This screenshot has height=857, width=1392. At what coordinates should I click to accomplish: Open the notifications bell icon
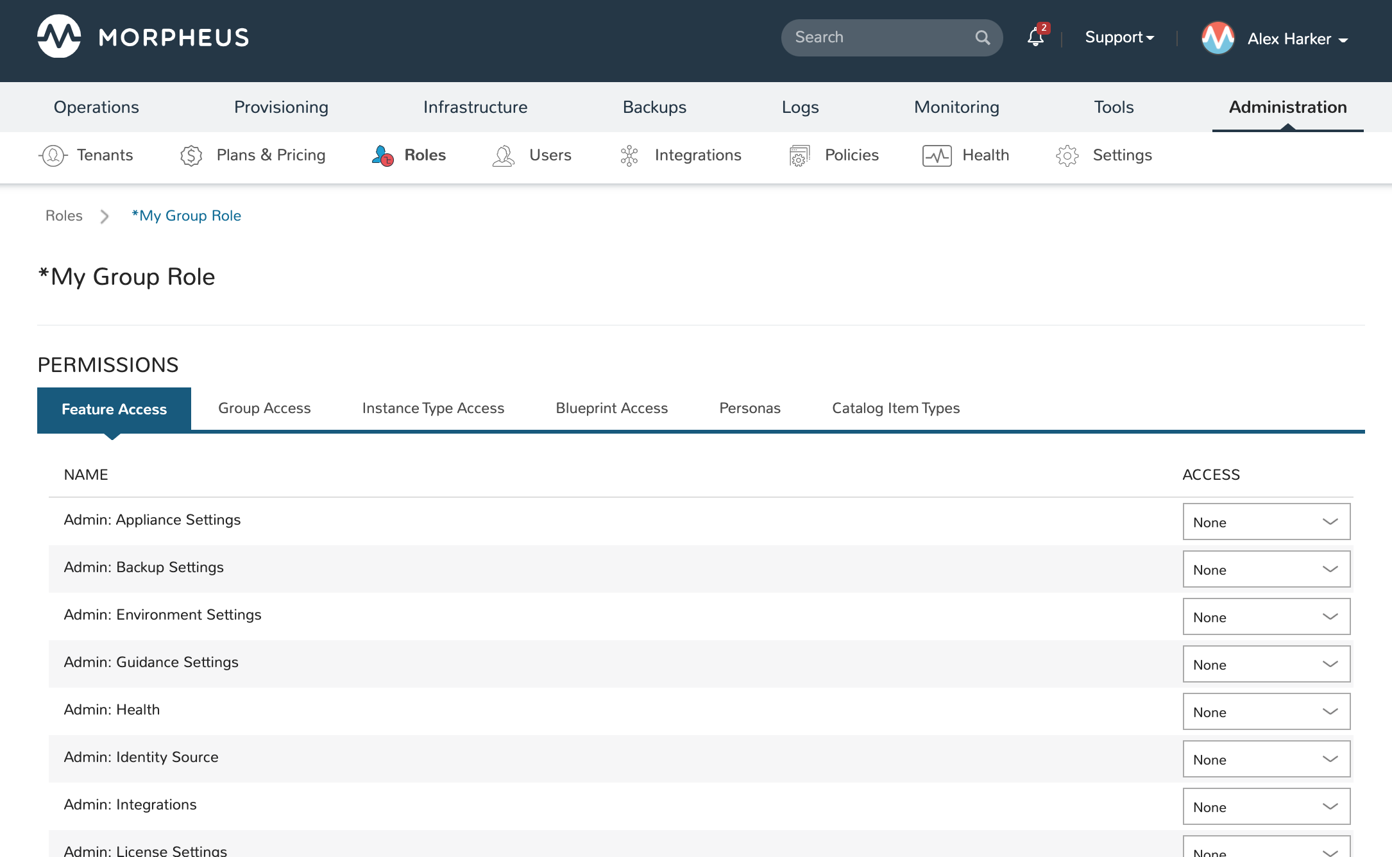click(x=1035, y=37)
